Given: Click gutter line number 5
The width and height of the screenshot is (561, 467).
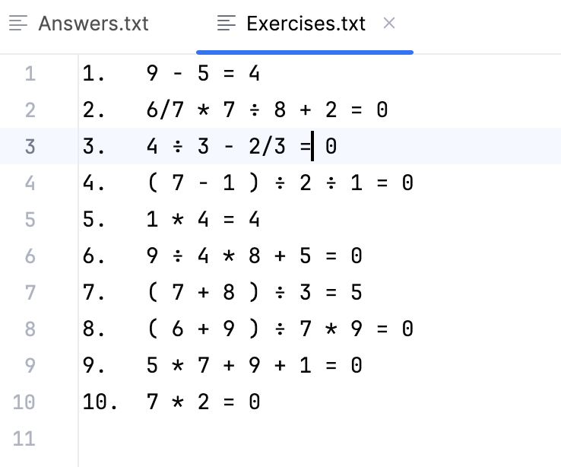Looking at the screenshot, I should coord(30,220).
